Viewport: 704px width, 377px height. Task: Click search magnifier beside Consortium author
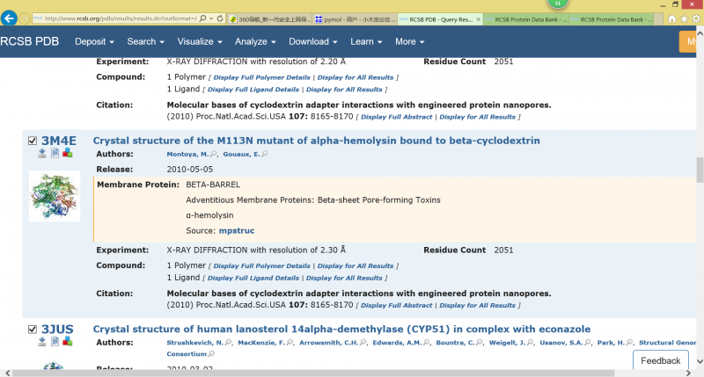[211, 354]
